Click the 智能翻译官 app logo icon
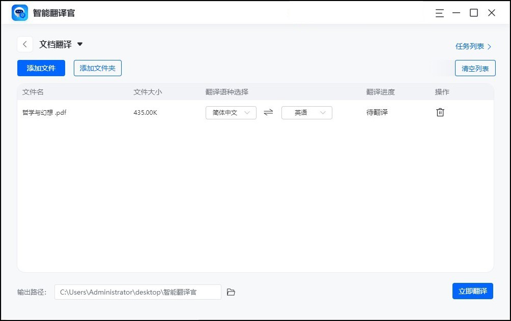 tap(19, 12)
